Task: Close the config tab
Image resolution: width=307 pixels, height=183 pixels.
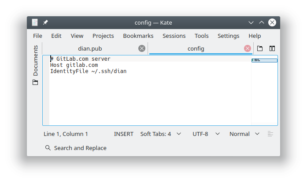Action: pos(248,48)
